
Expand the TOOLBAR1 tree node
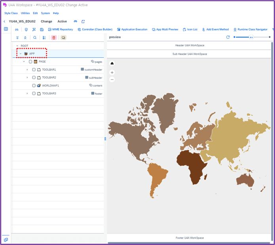27,70
